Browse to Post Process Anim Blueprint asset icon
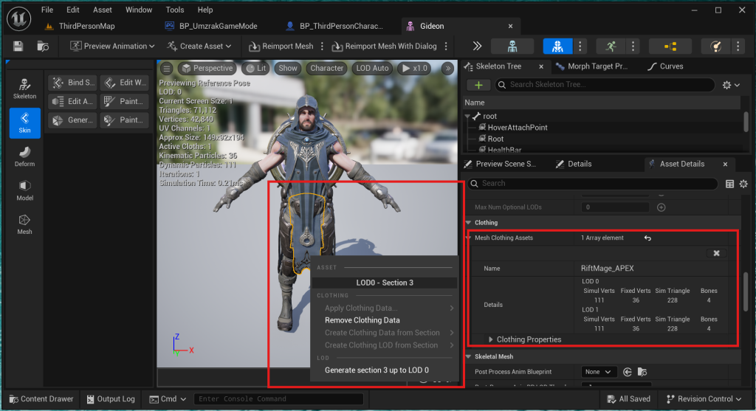The image size is (756, 411). tap(642, 371)
